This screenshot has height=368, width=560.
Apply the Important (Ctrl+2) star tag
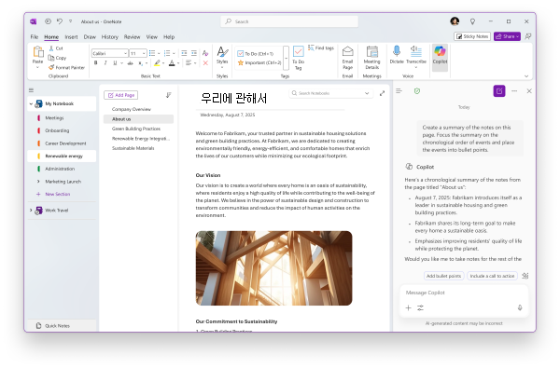259,62
